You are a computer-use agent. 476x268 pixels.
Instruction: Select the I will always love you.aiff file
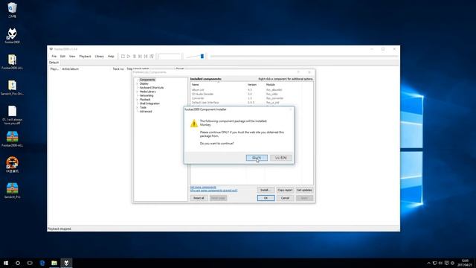tap(12, 115)
